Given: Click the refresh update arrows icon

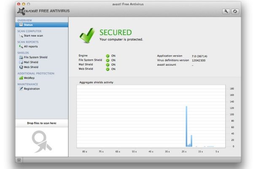Looking at the screenshot, I should pyautogui.click(x=234, y=11).
